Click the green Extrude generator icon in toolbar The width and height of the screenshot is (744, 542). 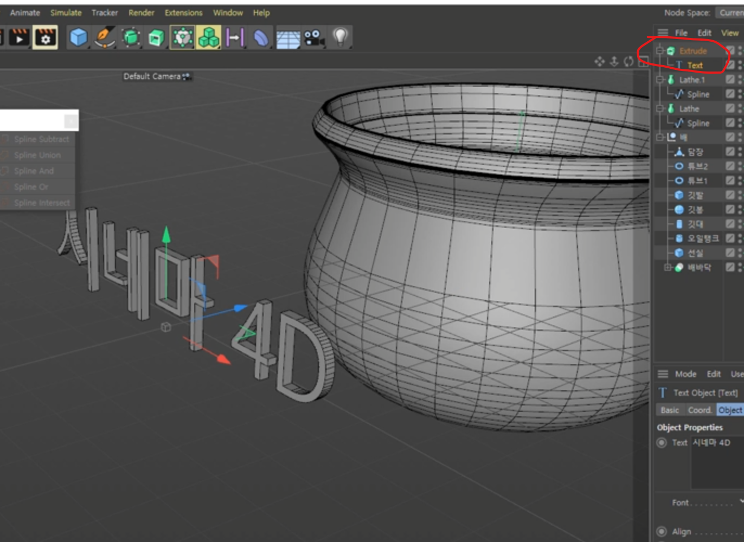156,37
